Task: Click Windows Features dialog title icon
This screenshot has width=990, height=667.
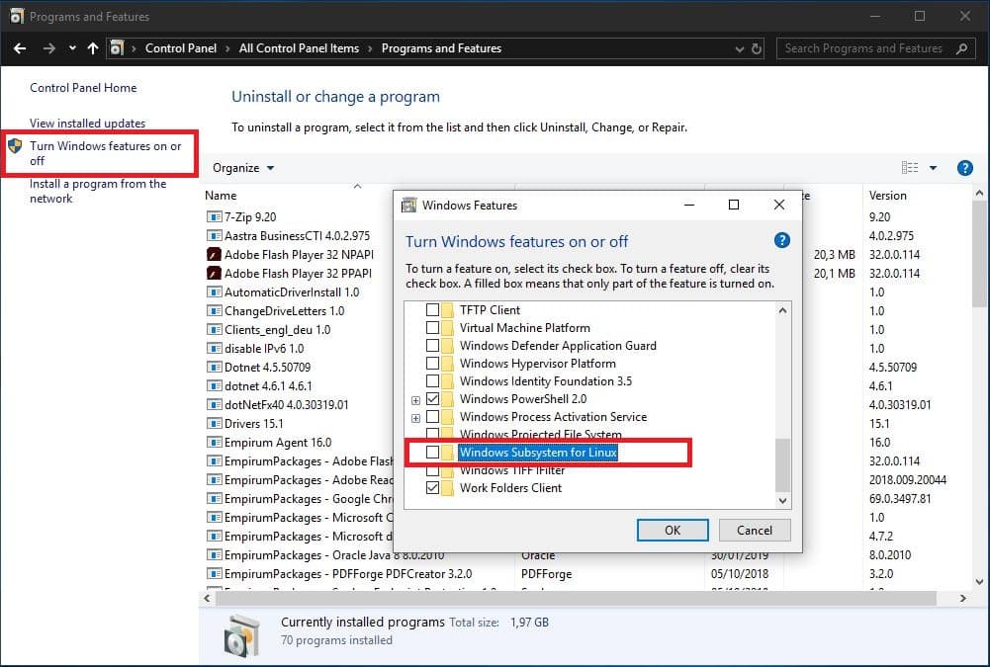Action: 409,206
